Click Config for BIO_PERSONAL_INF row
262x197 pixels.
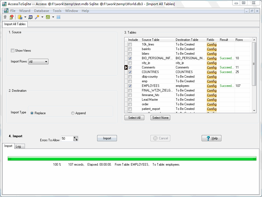coord(212,58)
